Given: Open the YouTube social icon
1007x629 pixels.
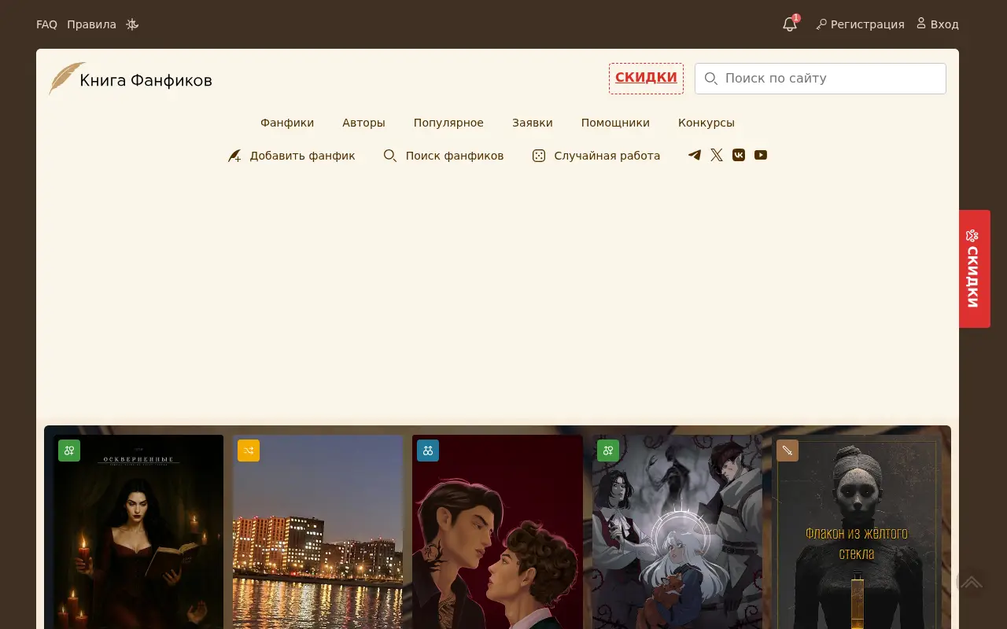Looking at the screenshot, I should [761, 155].
